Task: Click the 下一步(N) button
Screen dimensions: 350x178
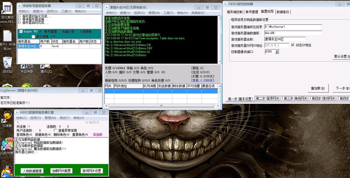Action: click(341, 88)
